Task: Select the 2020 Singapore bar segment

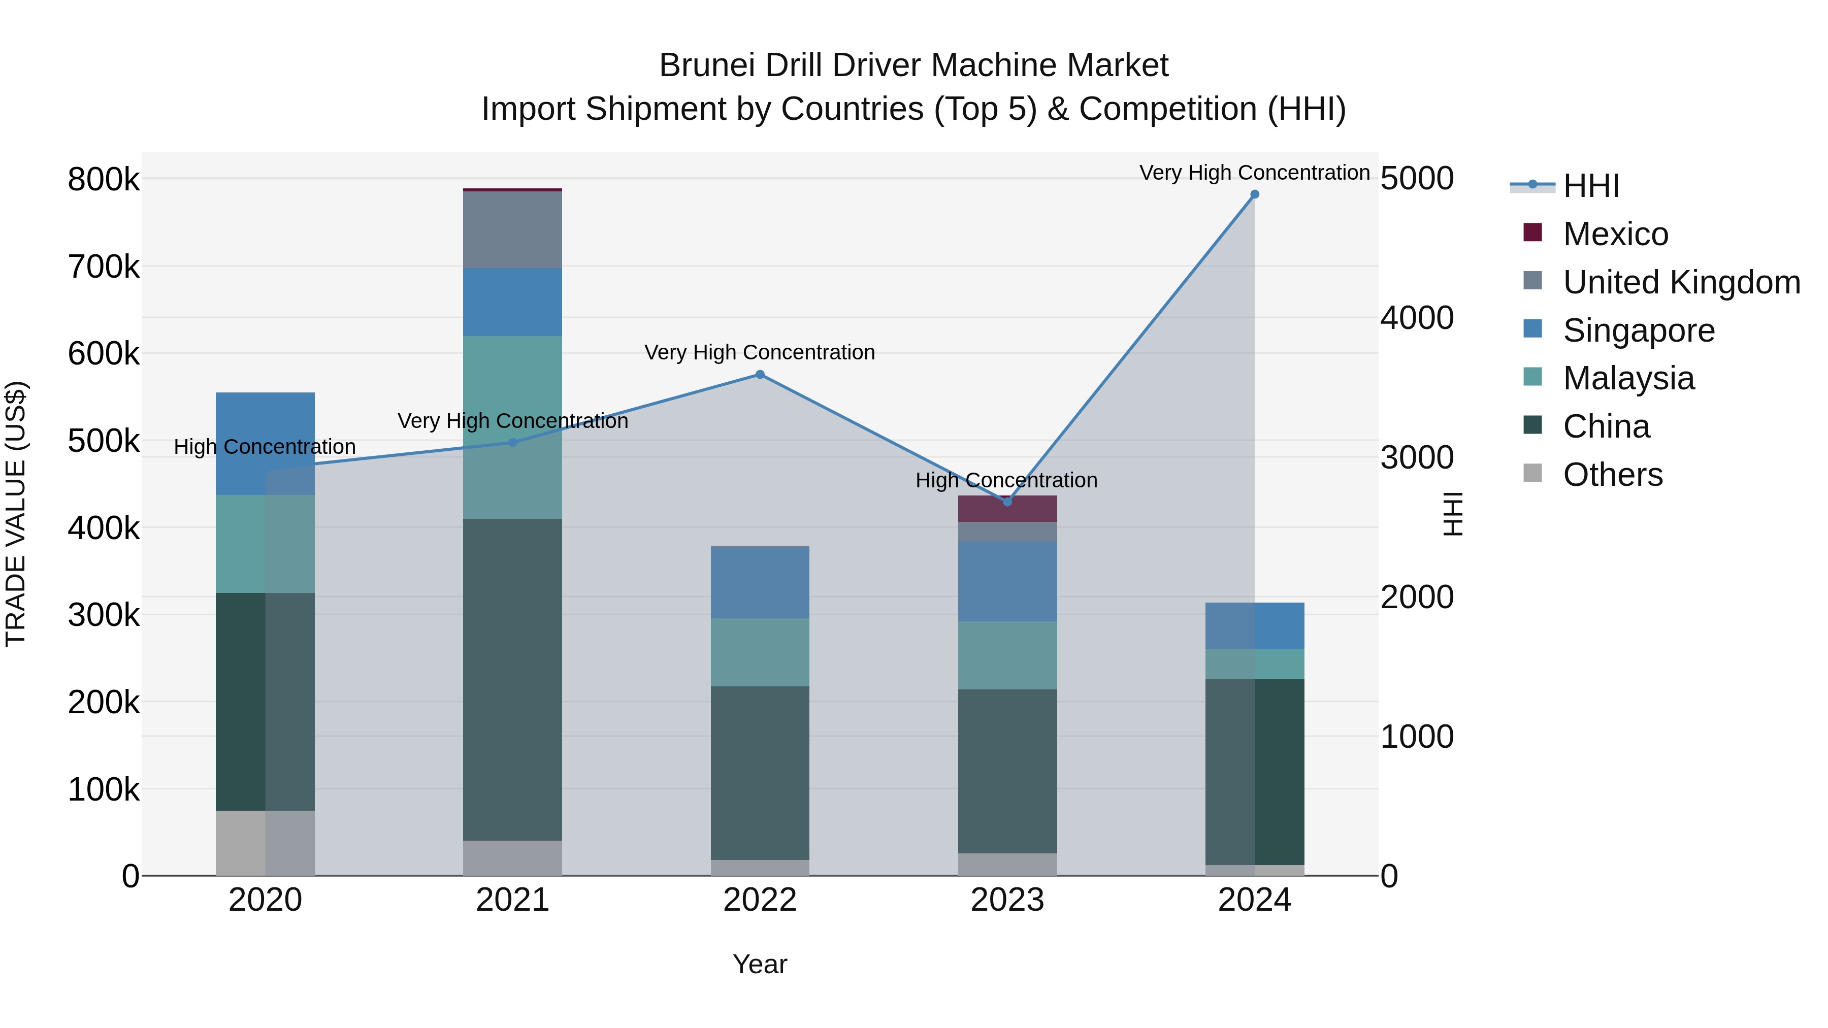Action: pyautogui.click(x=266, y=443)
